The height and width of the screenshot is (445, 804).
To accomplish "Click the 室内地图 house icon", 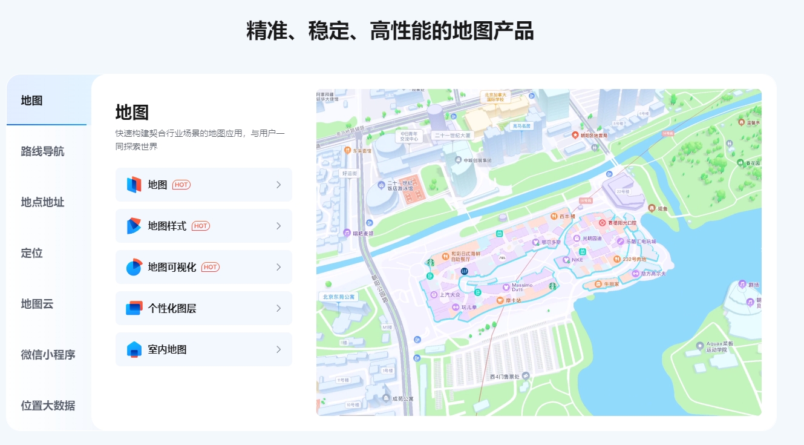I will point(134,349).
